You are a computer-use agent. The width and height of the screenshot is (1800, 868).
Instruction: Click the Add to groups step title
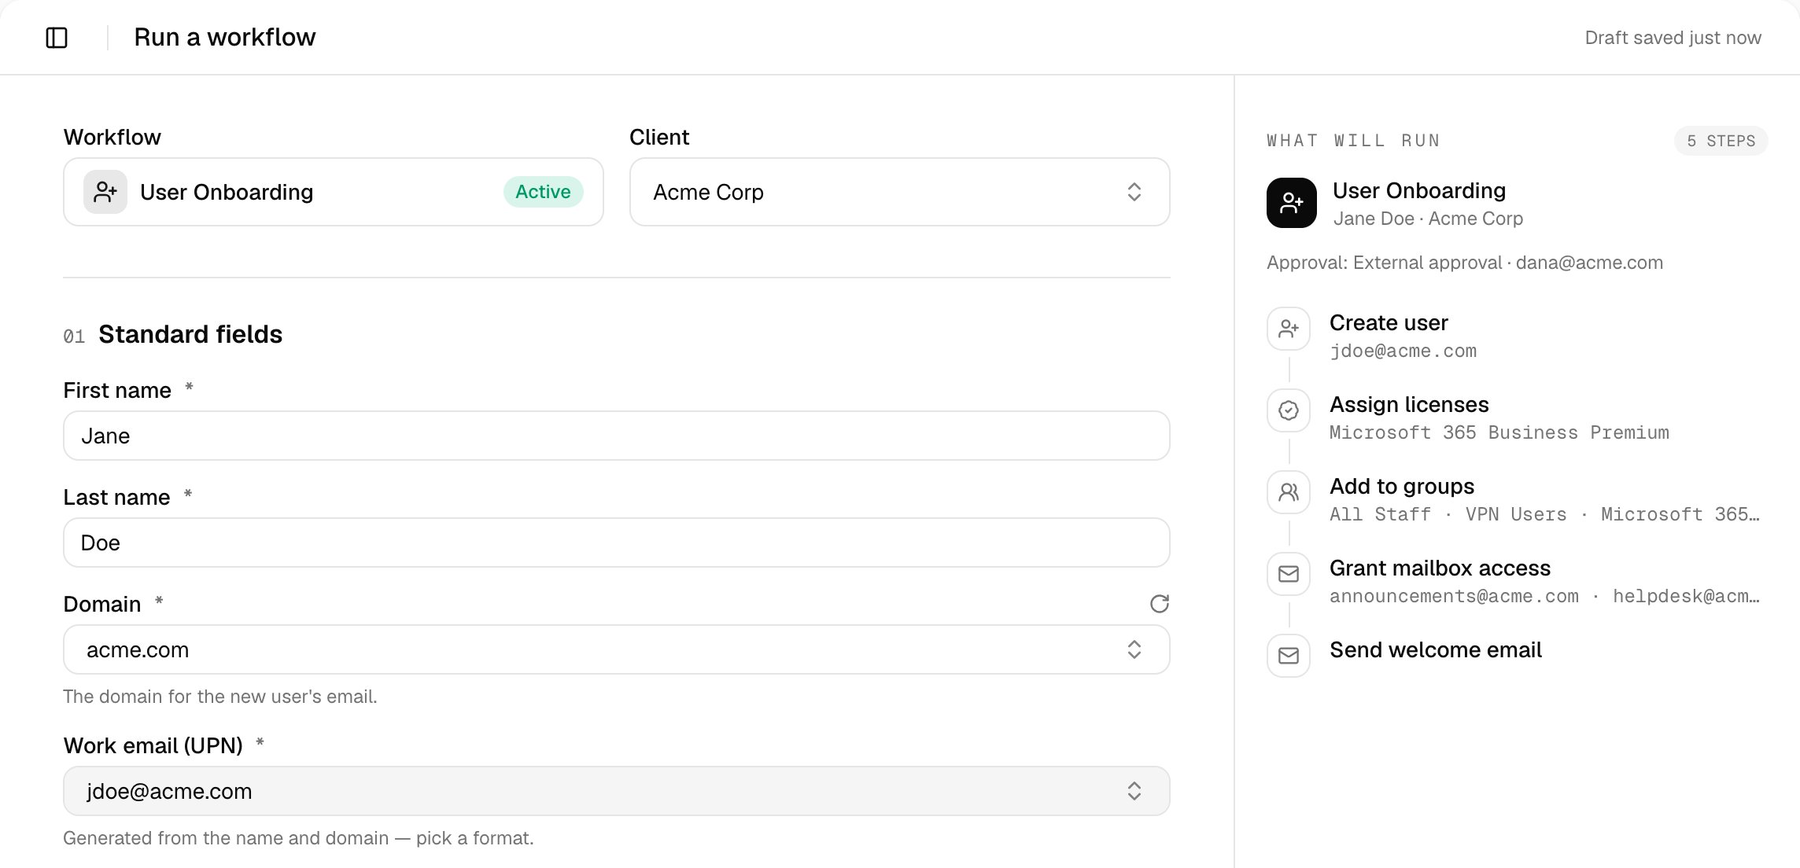[x=1402, y=487]
